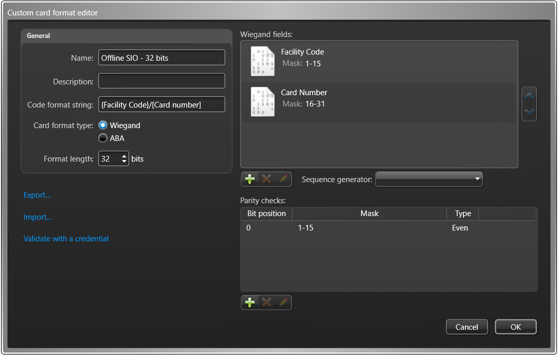Click mask value 16-31 under Card Number

coord(315,104)
